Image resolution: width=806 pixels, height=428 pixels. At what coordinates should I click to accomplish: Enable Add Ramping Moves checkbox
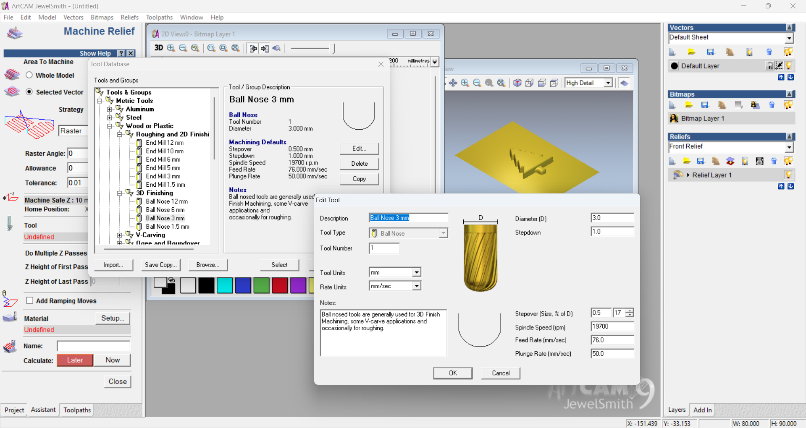(29, 300)
